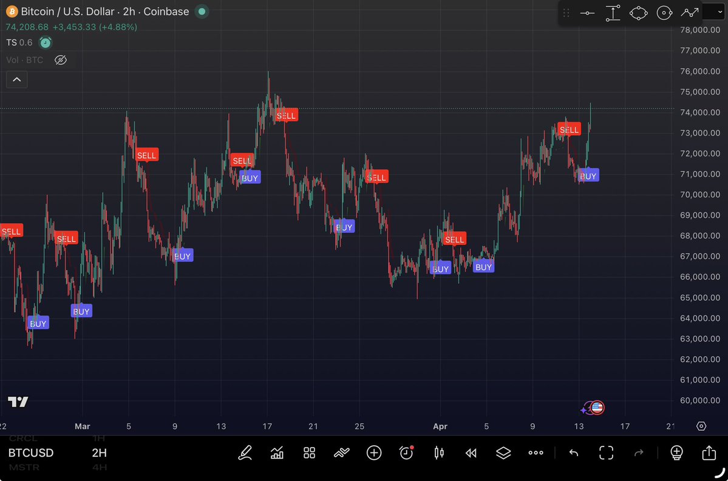Click the Vol · BTC indicator label
728x481 pixels.
(x=25, y=60)
